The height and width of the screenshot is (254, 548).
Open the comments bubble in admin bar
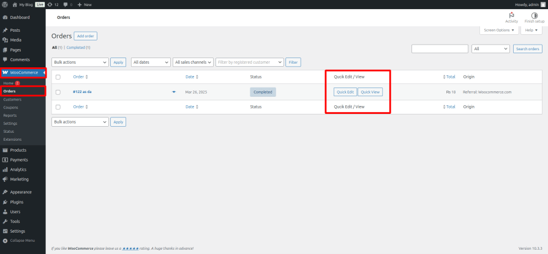coord(68,4)
